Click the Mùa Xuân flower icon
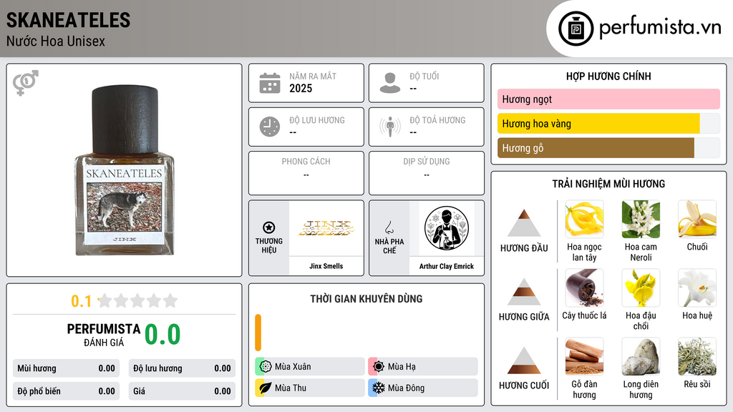The image size is (733, 412). tap(266, 366)
